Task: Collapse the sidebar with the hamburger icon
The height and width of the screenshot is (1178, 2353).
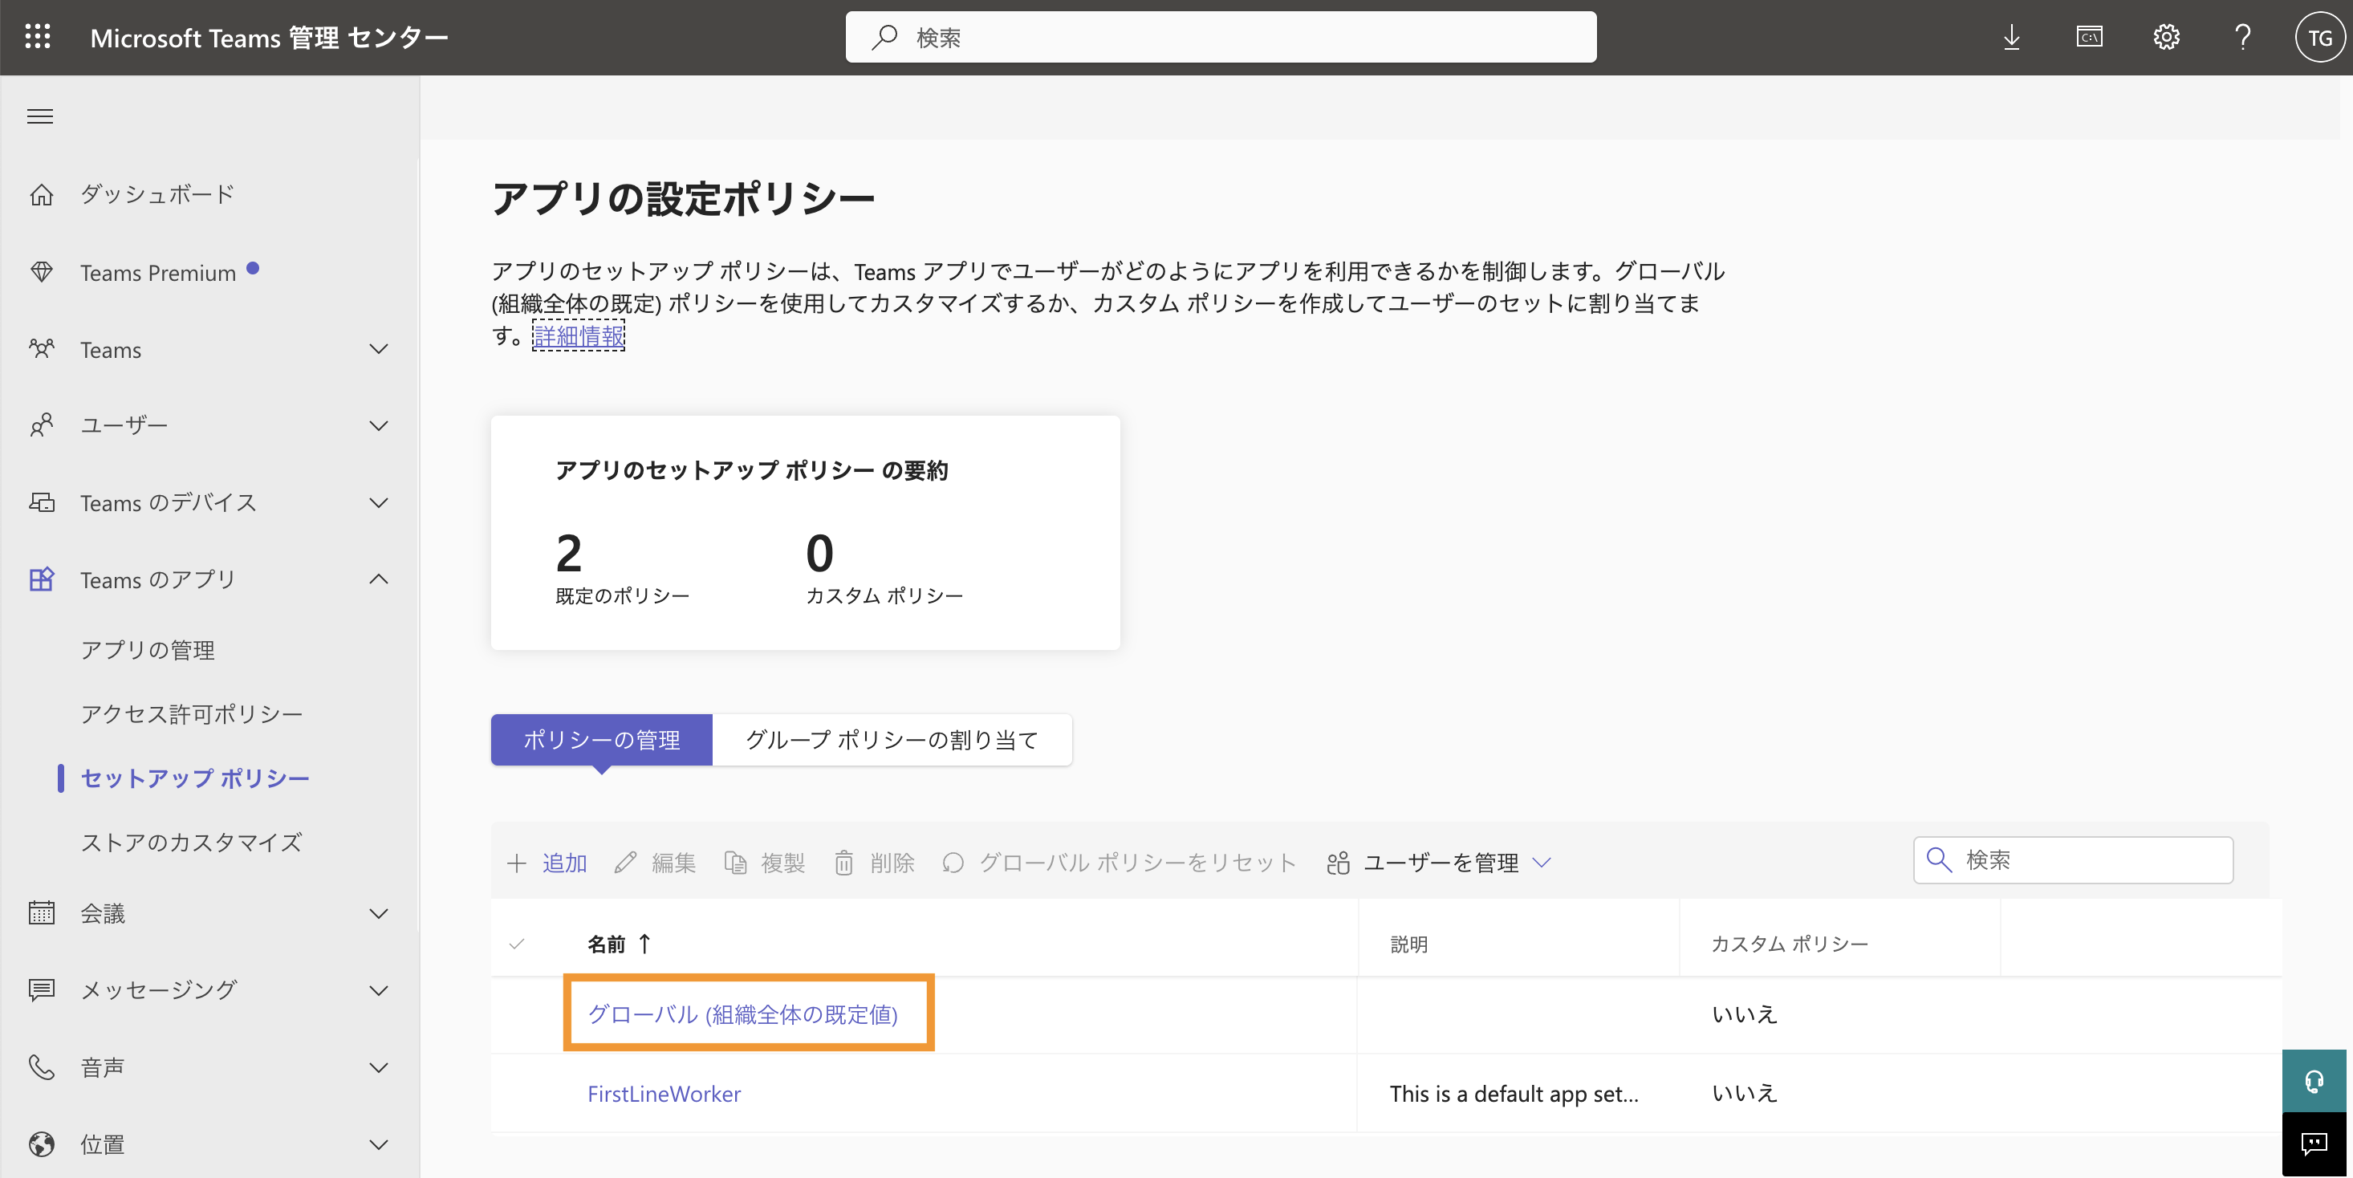Action: point(39,116)
